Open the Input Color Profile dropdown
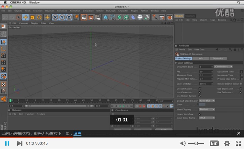 [x=207, y=118]
